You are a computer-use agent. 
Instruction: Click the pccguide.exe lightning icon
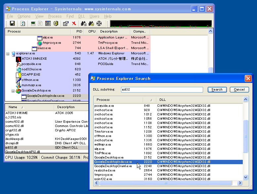[x=19, y=64]
